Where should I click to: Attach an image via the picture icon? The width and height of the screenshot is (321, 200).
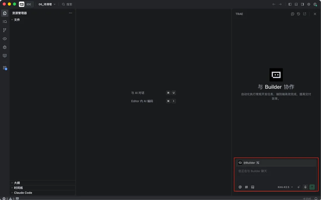(253, 187)
